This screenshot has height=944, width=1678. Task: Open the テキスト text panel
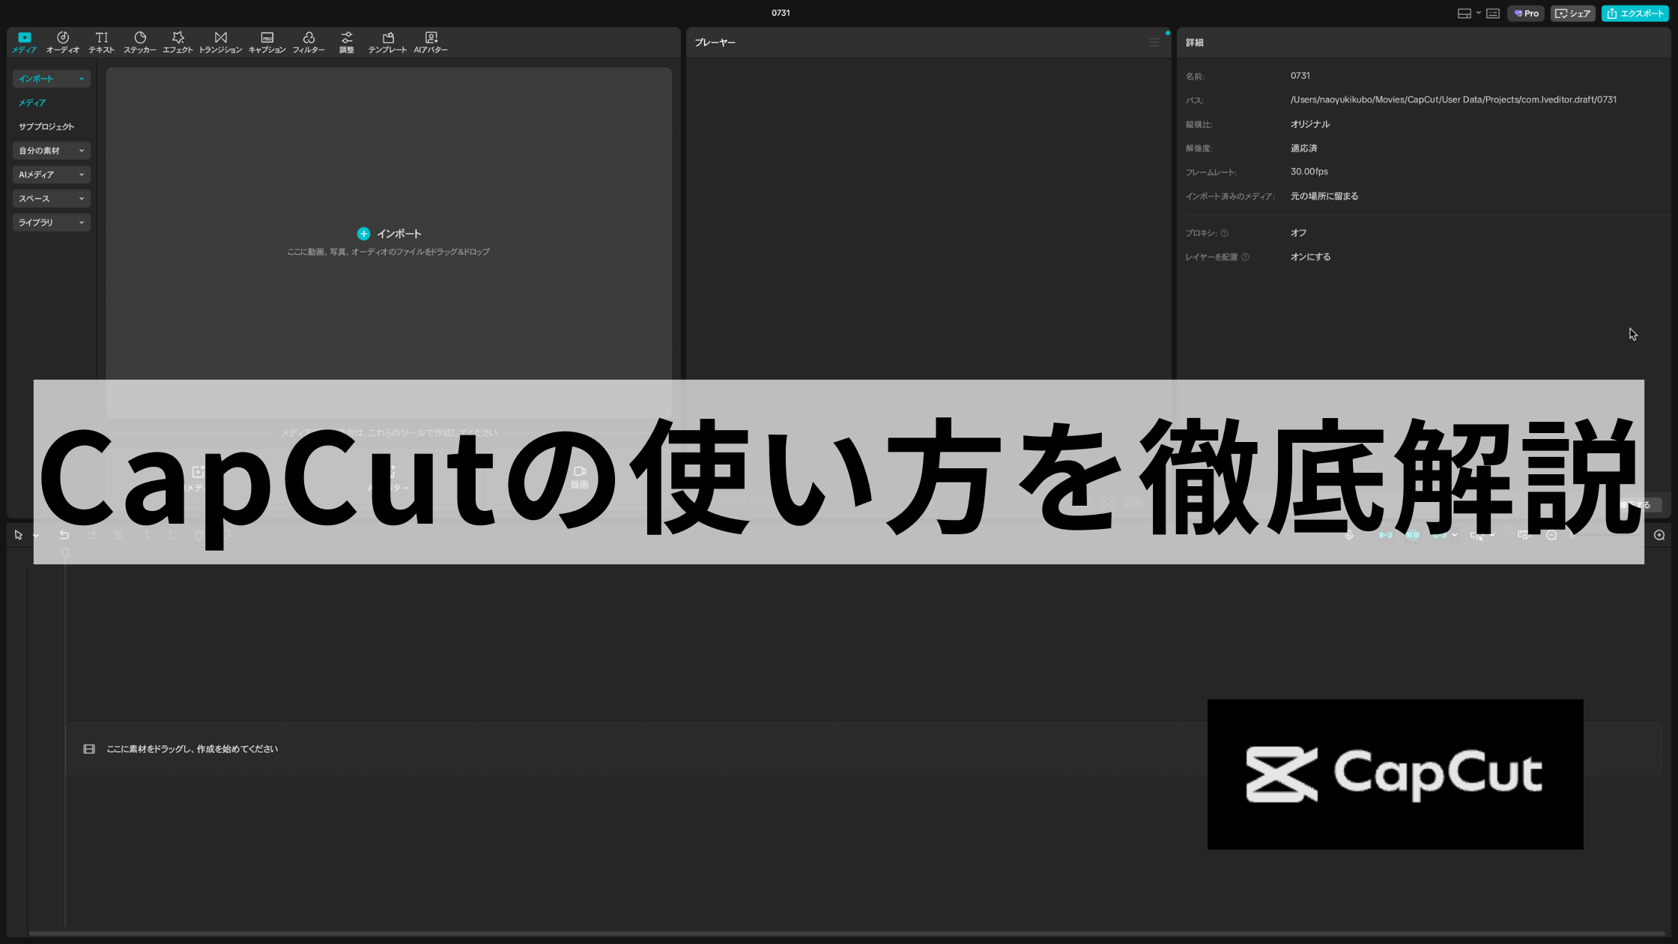[x=102, y=43]
